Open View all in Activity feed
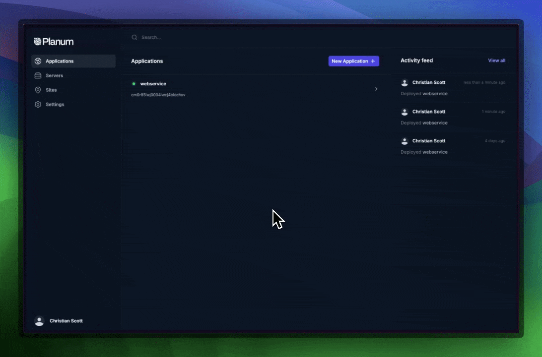Screen dimensions: 542x357 coord(496,60)
